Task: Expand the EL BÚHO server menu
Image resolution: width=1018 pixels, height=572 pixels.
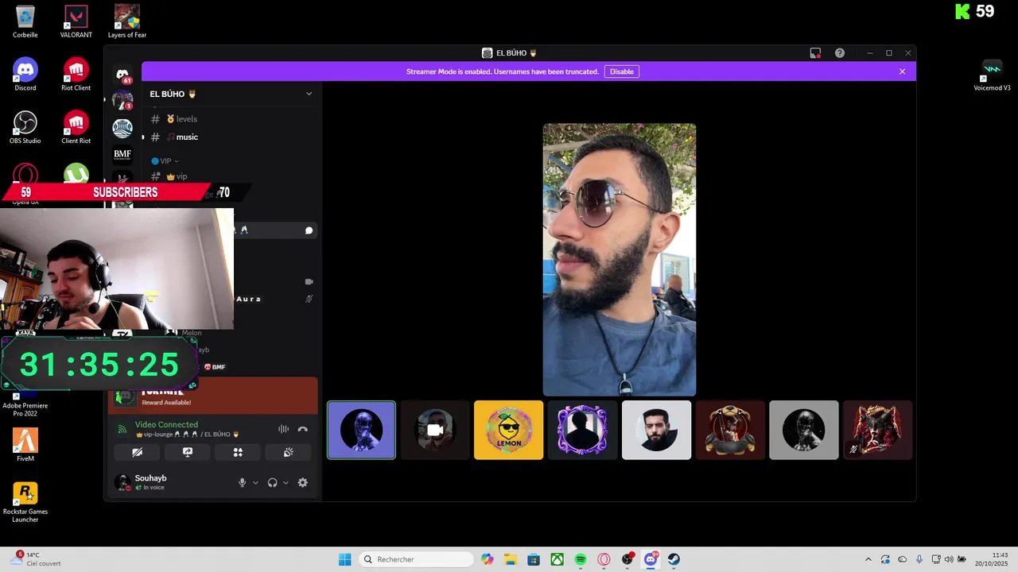Action: [309, 94]
